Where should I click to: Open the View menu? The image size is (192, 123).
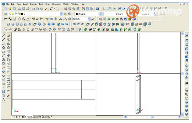(x=18, y=4)
